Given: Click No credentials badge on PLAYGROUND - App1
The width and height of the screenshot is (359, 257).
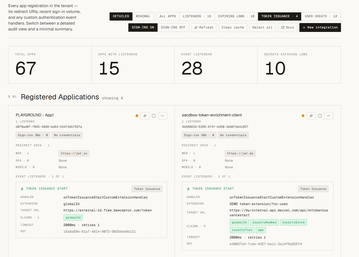Looking at the screenshot, I should pos(67,135).
